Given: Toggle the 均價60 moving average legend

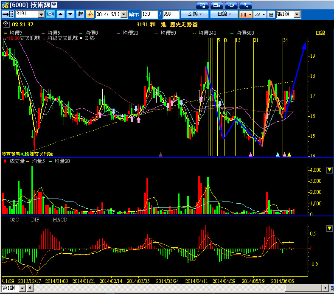Looking at the screenshot, I should (x=166, y=33).
